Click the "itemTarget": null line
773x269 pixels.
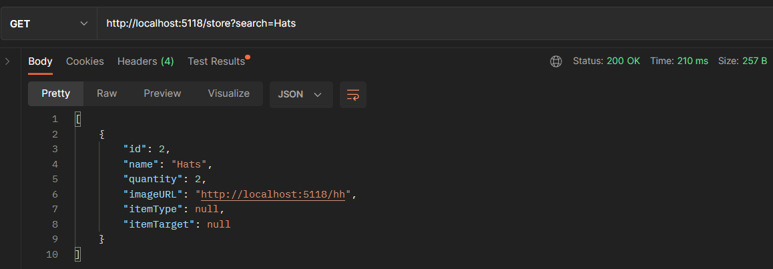tap(176, 225)
